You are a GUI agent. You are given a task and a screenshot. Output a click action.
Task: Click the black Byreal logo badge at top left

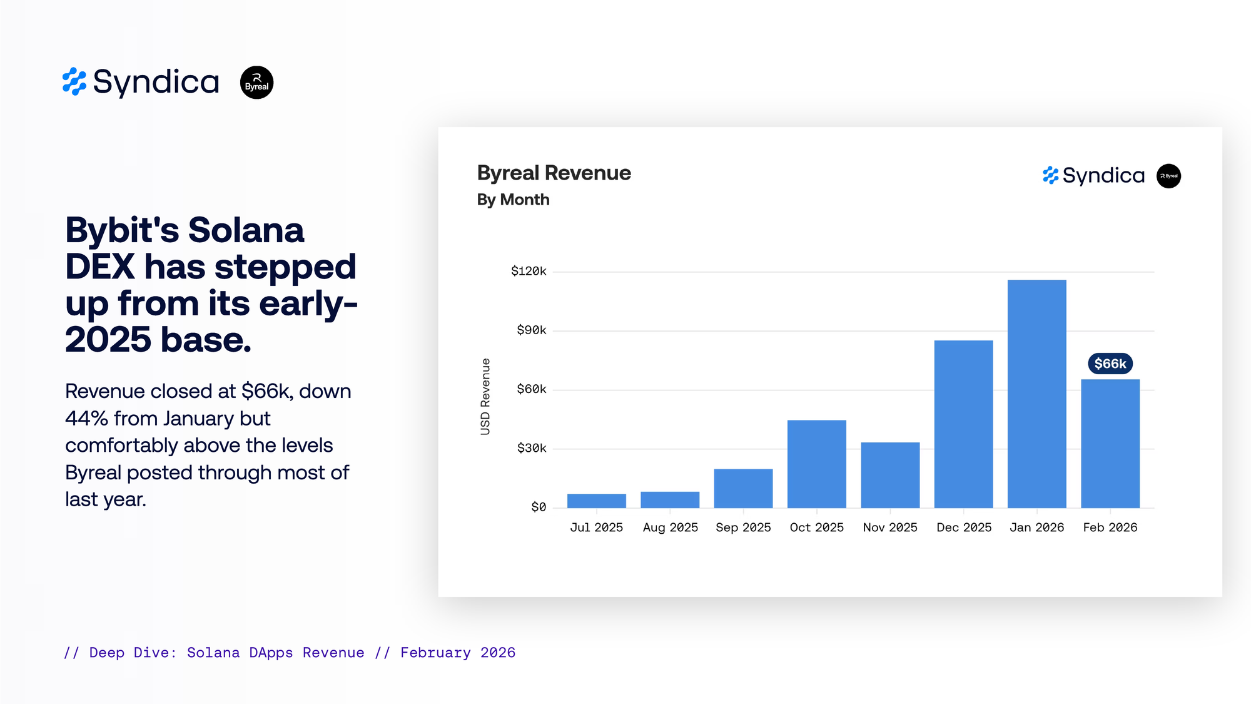tap(256, 83)
